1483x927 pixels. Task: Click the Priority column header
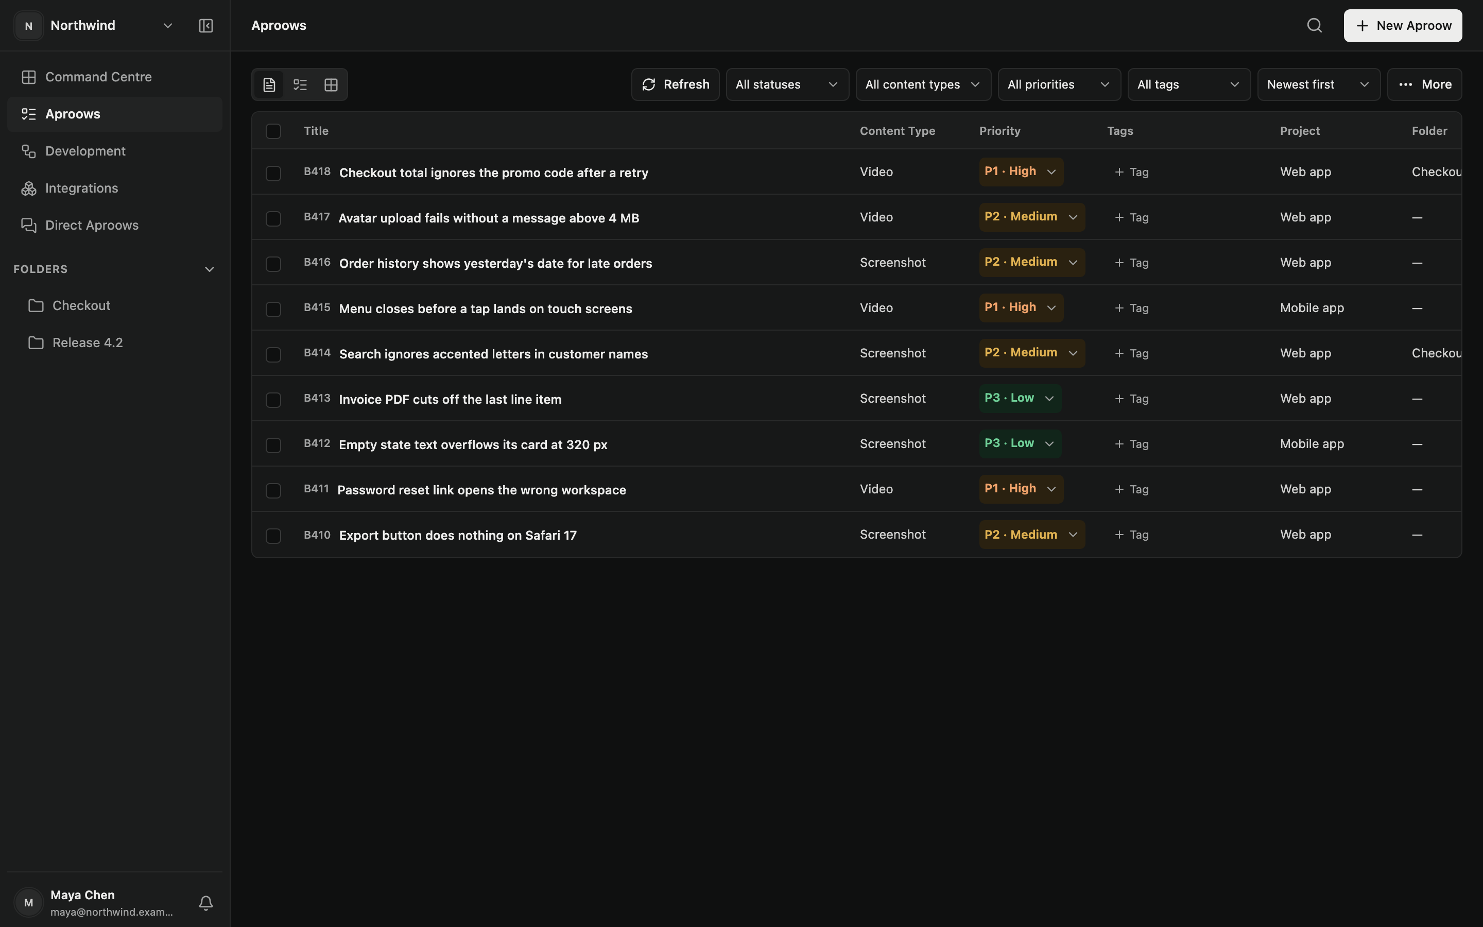999,131
